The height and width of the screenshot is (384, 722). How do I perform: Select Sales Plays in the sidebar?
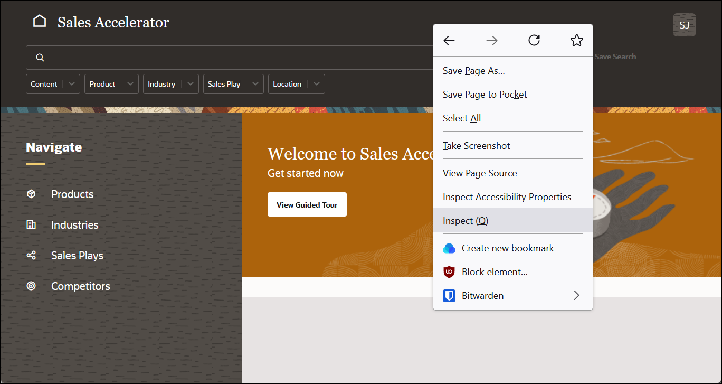coord(76,255)
